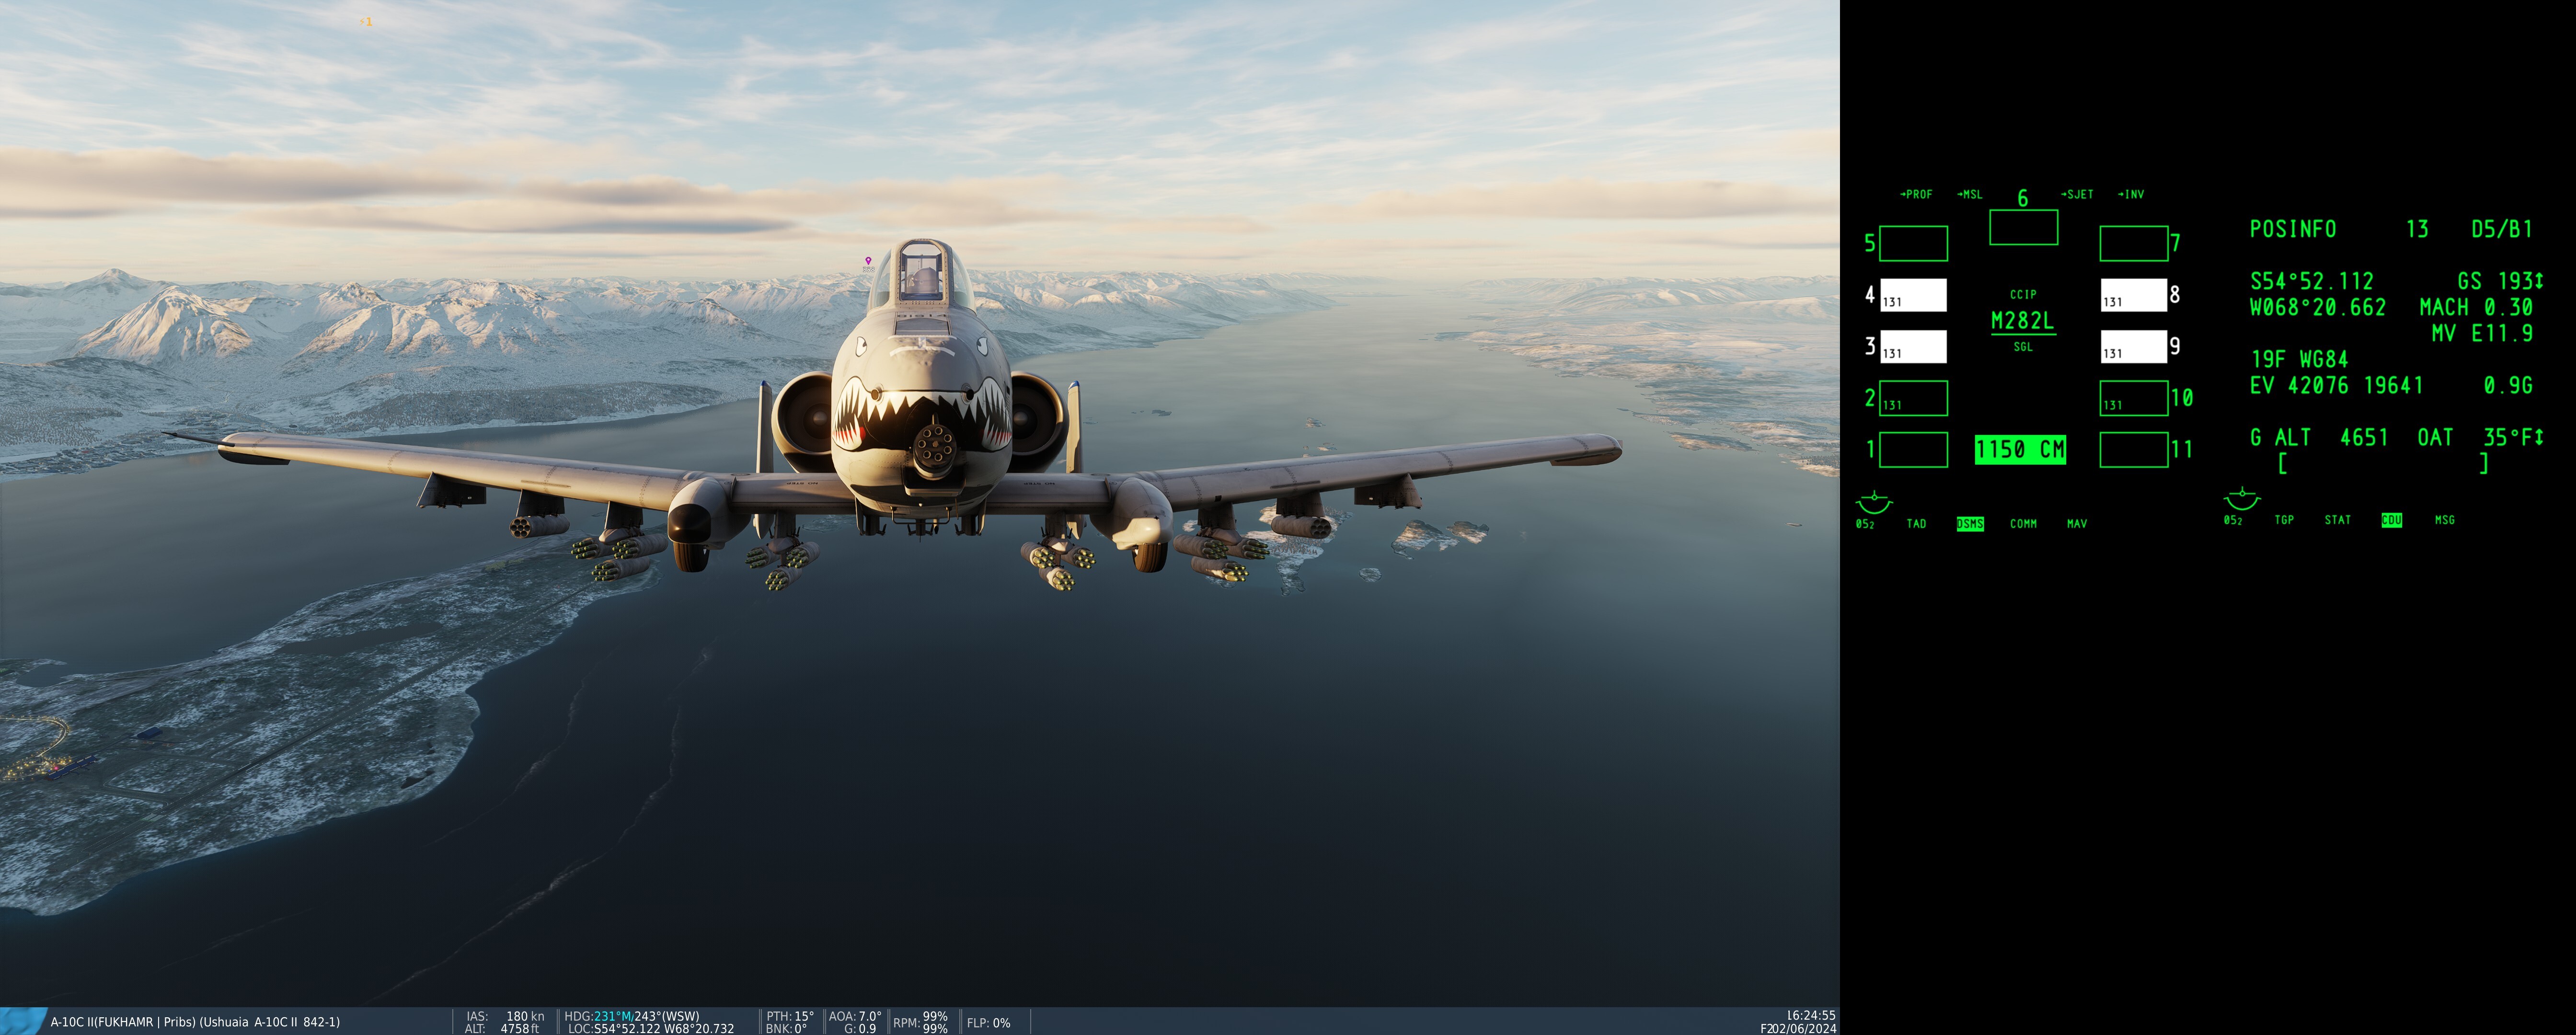The image size is (2576, 1035).
Task: Click the POSINFO page title
Action: [x=2293, y=229]
